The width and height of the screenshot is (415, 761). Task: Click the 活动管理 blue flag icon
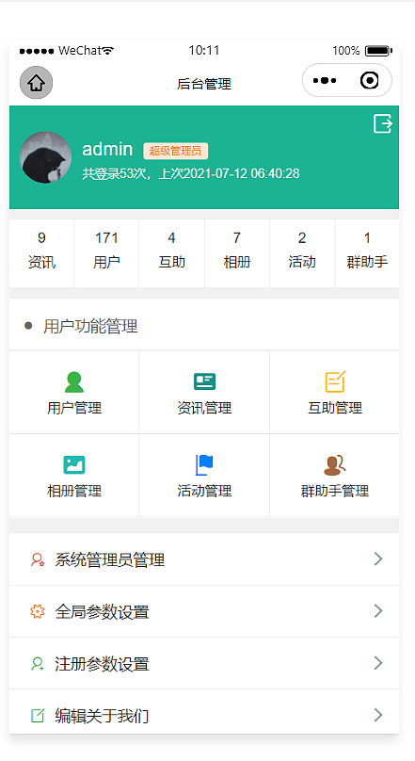(x=204, y=465)
